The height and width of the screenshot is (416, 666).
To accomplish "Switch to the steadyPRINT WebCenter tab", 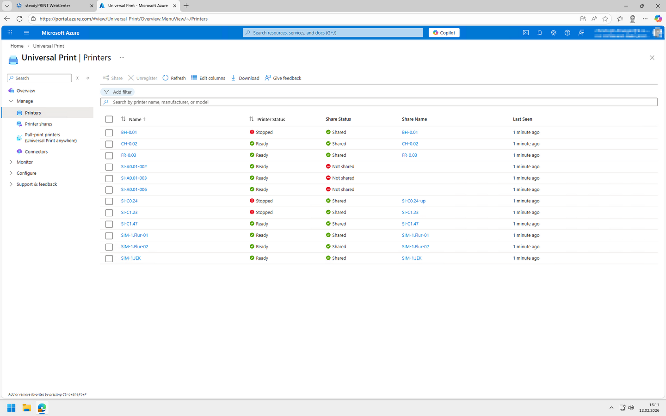I will [48, 6].
